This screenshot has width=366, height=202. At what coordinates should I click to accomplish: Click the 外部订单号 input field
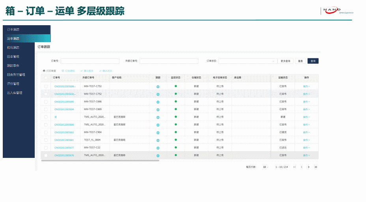(x=169, y=61)
